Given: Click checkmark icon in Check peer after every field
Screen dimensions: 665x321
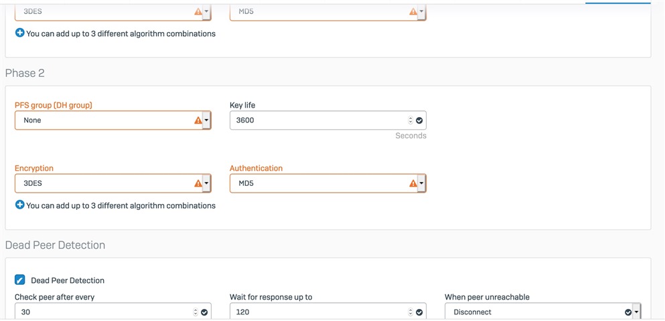Looking at the screenshot, I should tap(204, 312).
